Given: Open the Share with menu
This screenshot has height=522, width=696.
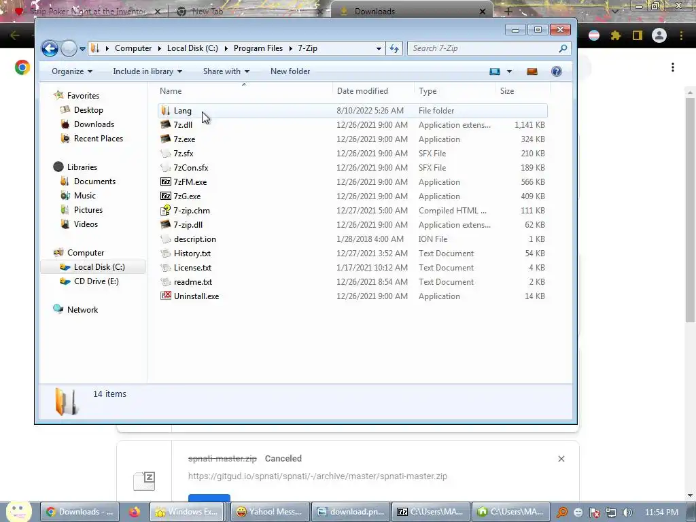Looking at the screenshot, I should pyautogui.click(x=226, y=71).
